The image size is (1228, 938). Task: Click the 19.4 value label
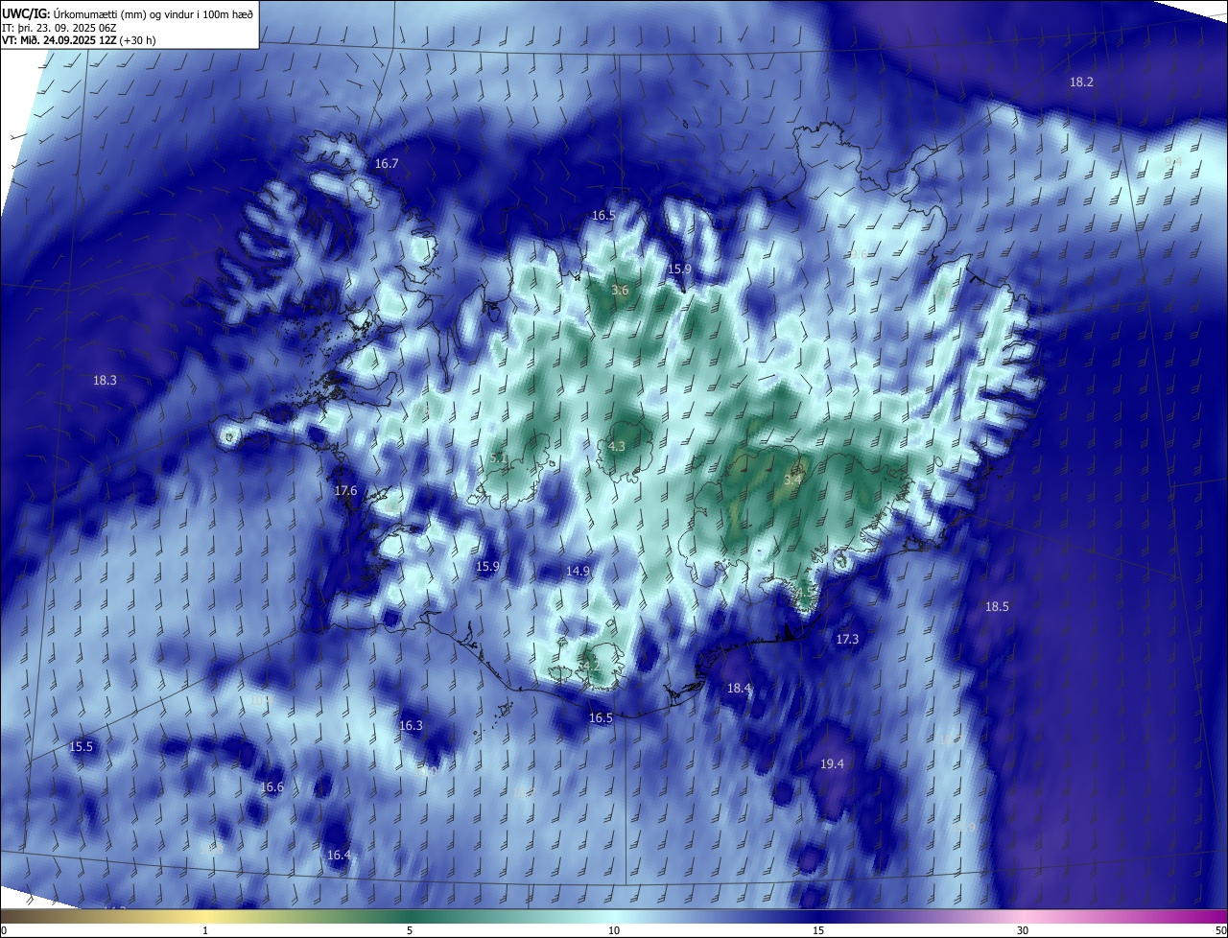click(x=832, y=764)
